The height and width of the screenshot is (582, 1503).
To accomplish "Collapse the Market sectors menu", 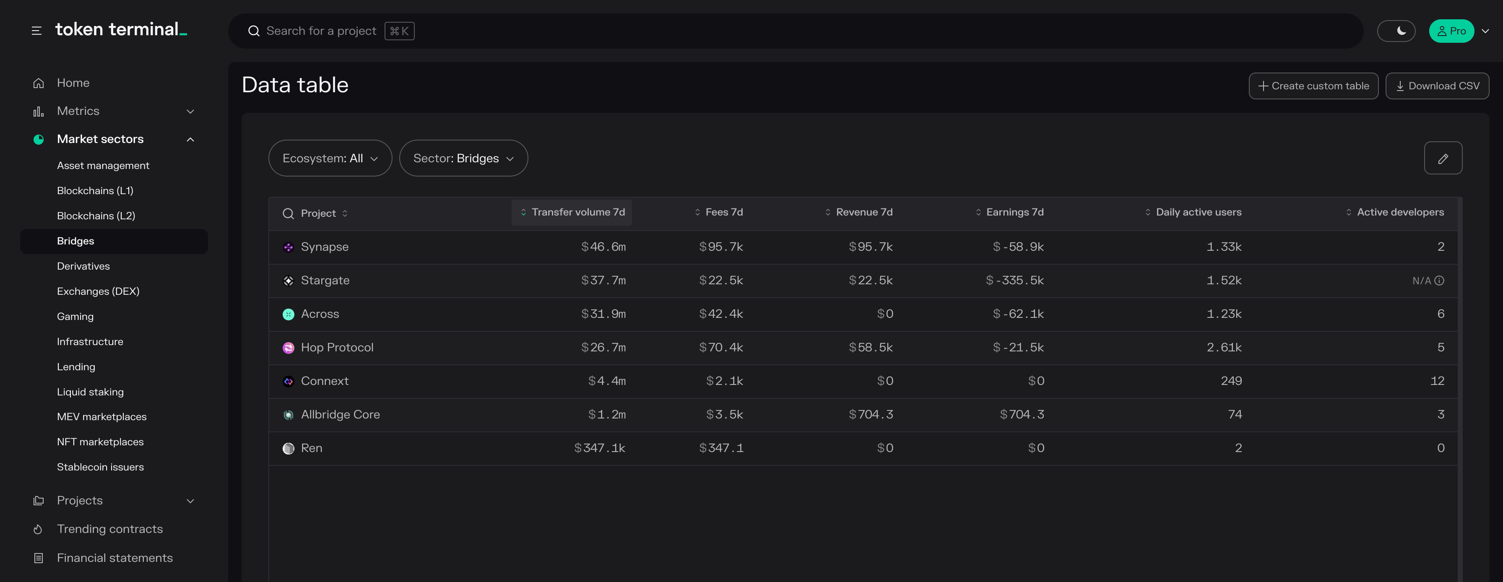I will pos(190,139).
